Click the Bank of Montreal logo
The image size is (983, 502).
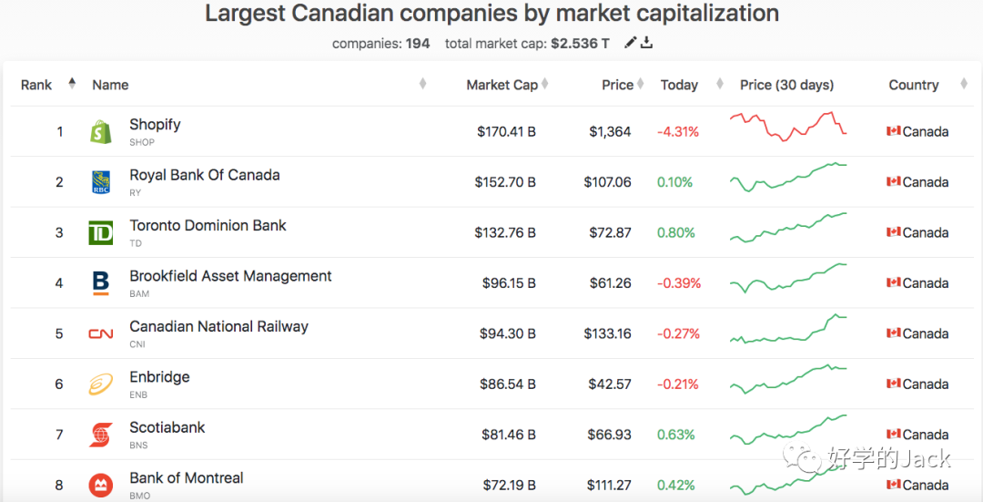[100, 485]
